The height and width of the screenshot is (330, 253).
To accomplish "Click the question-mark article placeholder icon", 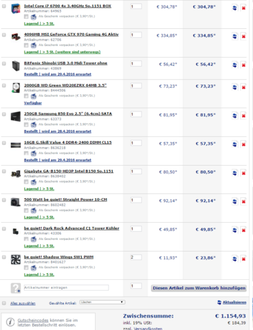I will pos(16,288).
